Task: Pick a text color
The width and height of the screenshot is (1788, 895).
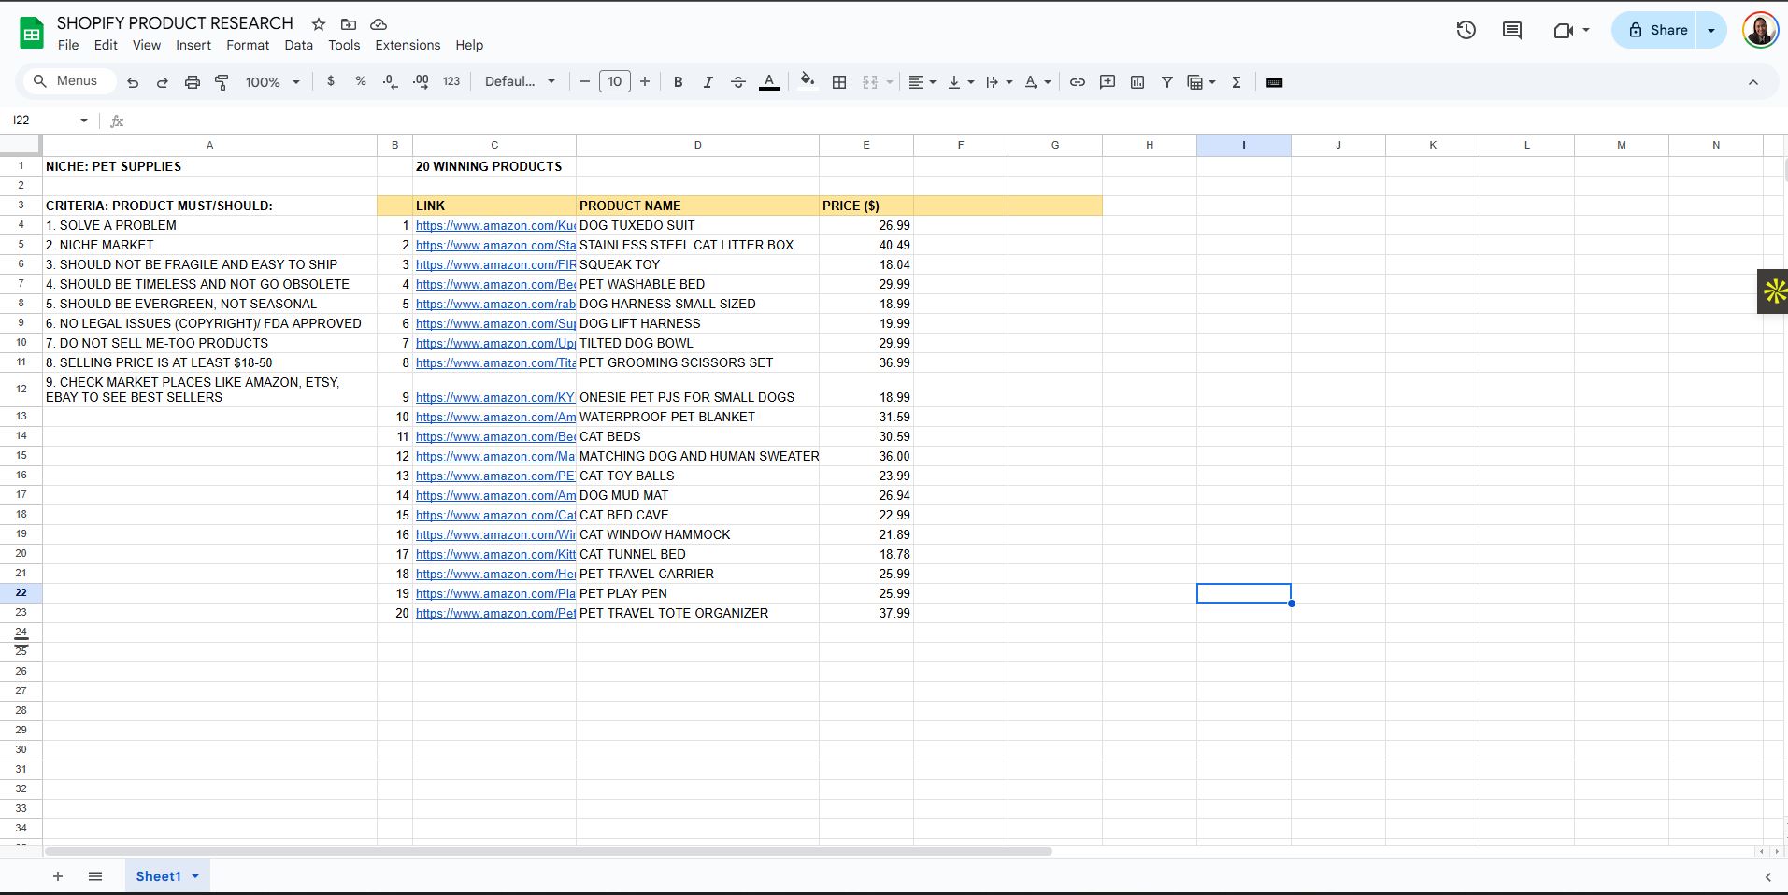Action: (x=769, y=82)
